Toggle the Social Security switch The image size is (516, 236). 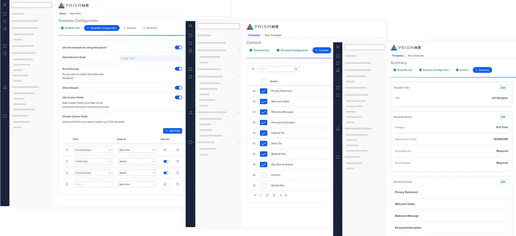(x=178, y=69)
